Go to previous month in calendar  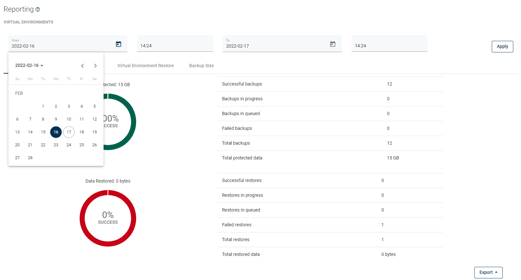pyautogui.click(x=82, y=66)
